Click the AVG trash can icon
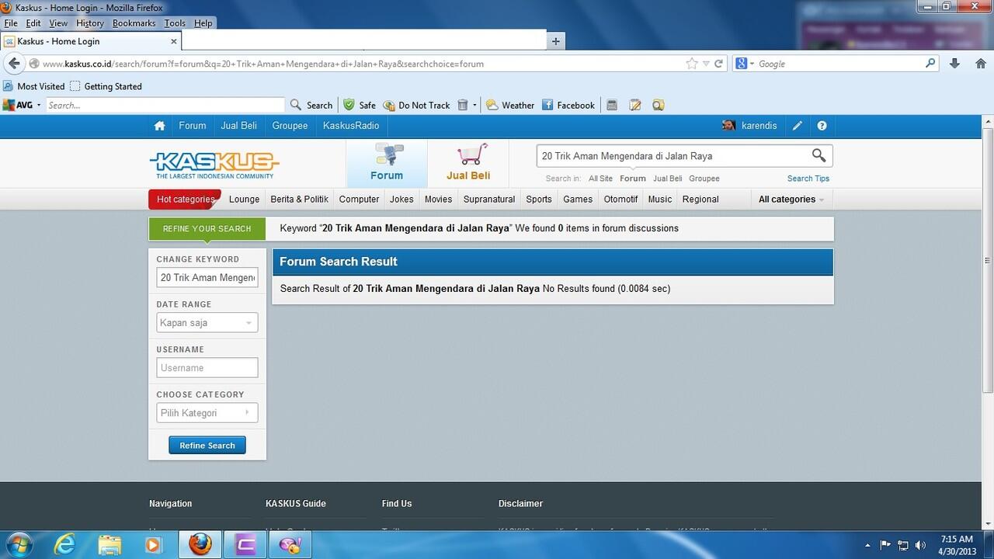Image resolution: width=994 pixels, height=559 pixels. coord(463,105)
